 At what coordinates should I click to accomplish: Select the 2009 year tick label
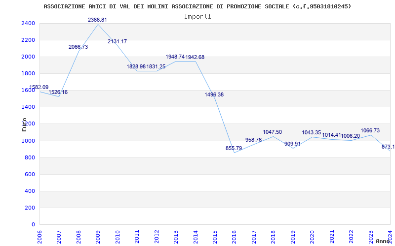(x=98, y=237)
